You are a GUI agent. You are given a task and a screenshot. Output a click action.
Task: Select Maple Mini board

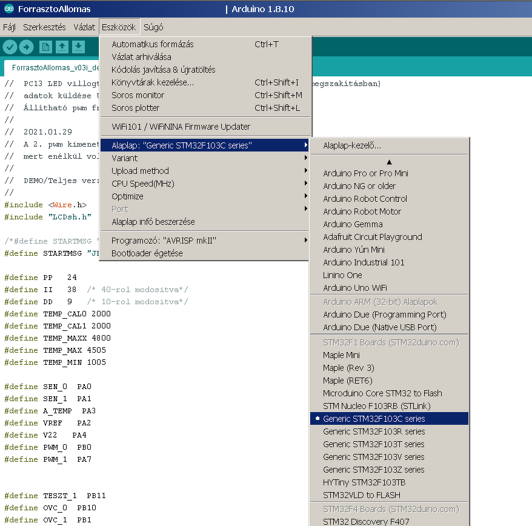pyautogui.click(x=389, y=355)
